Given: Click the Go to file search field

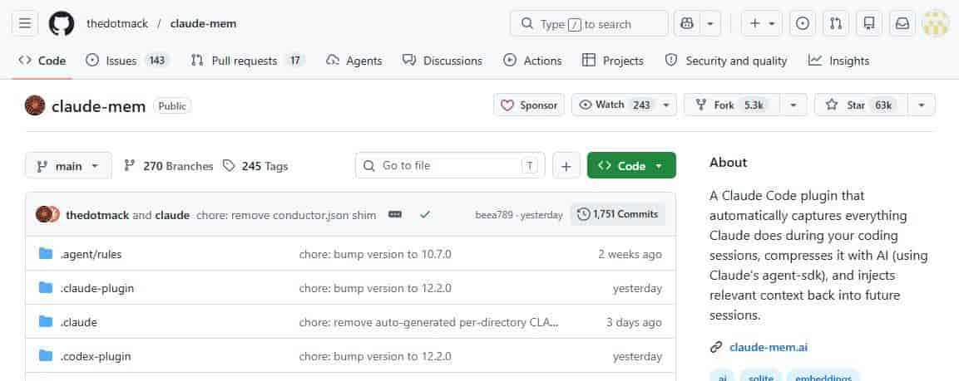Looking at the screenshot, I should (x=450, y=165).
